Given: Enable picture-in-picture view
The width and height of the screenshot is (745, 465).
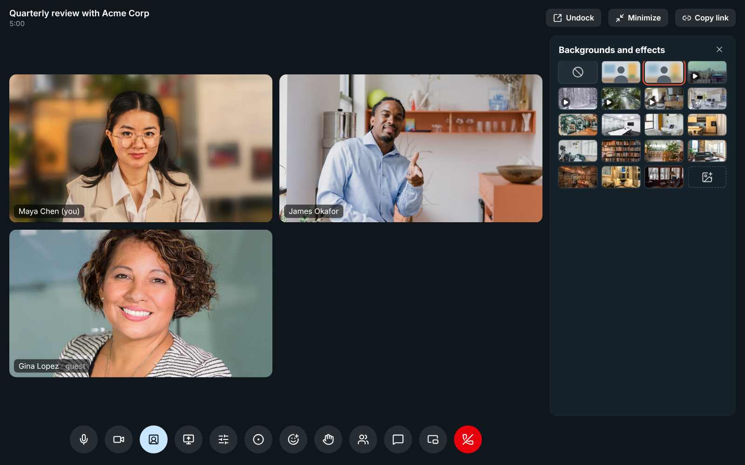Looking at the screenshot, I should coord(433,439).
